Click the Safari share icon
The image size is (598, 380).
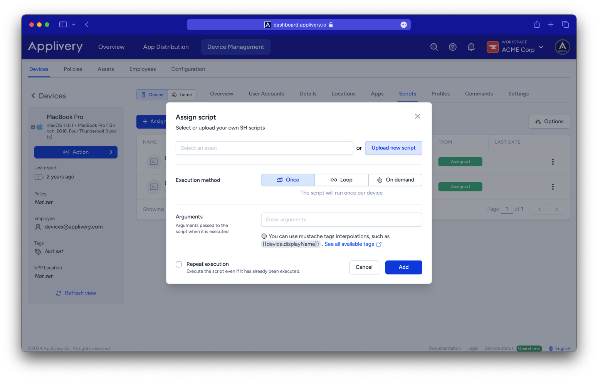pyautogui.click(x=537, y=24)
